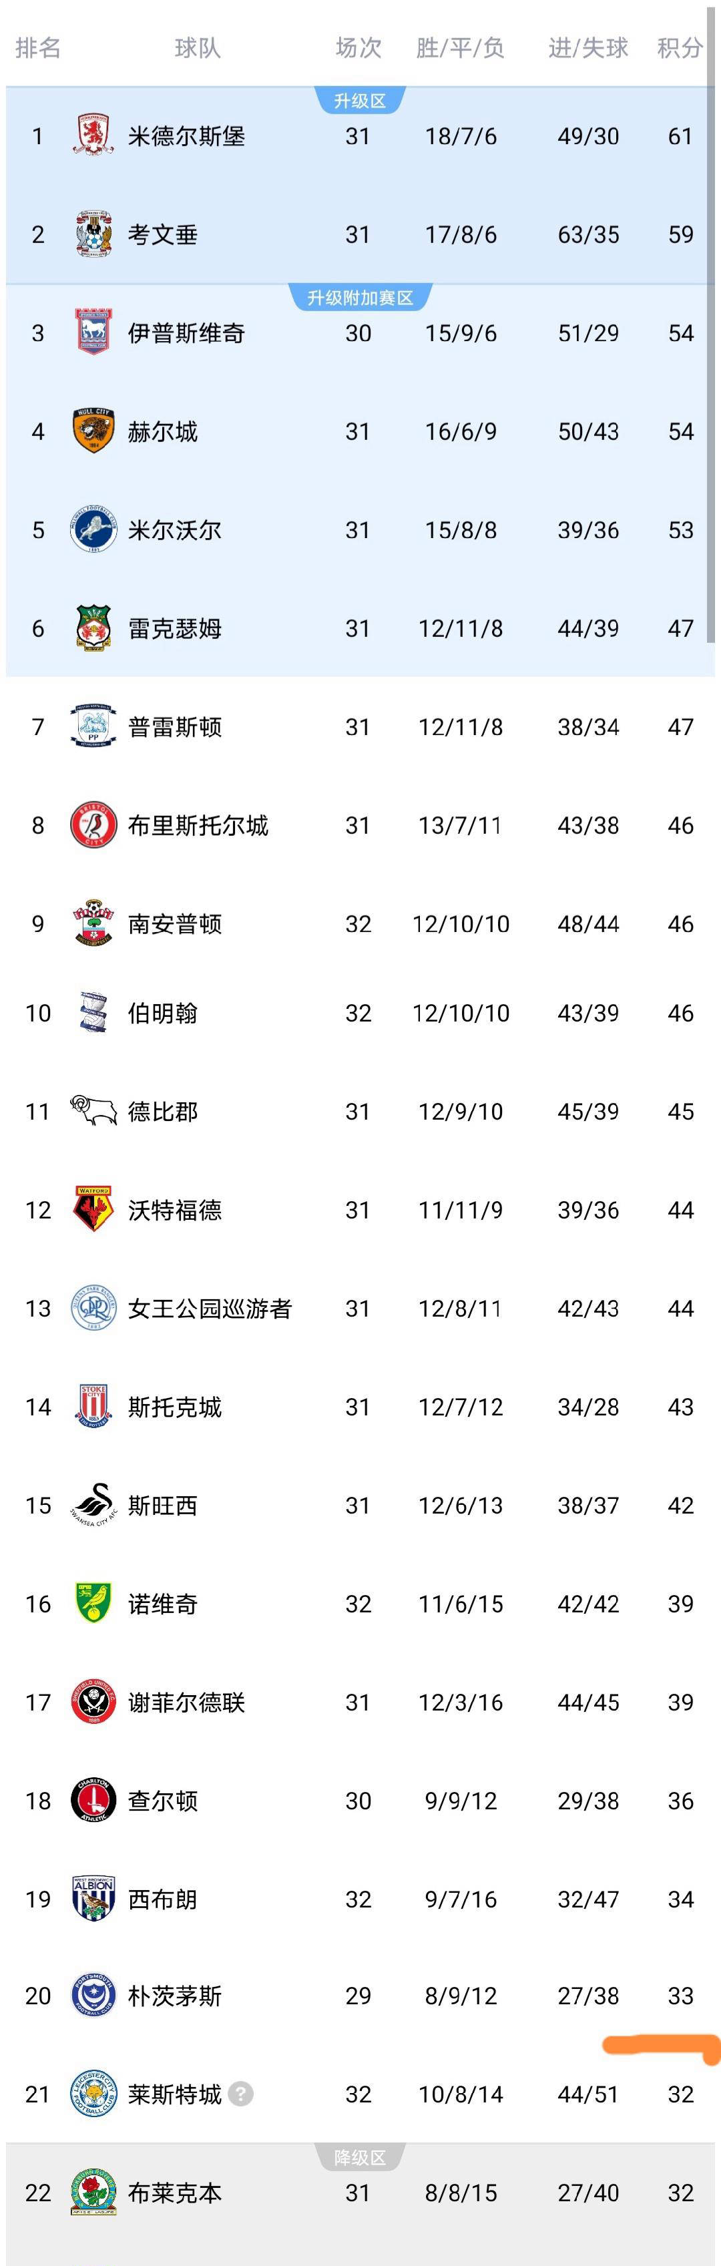Click the Sheffield United crest icon

point(93,1702)
